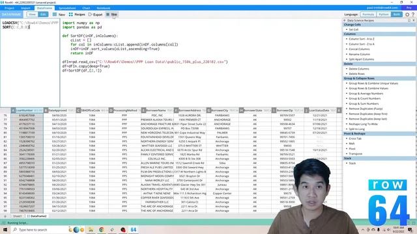Click the LoanNumber column header

click(x=27, y=110)
